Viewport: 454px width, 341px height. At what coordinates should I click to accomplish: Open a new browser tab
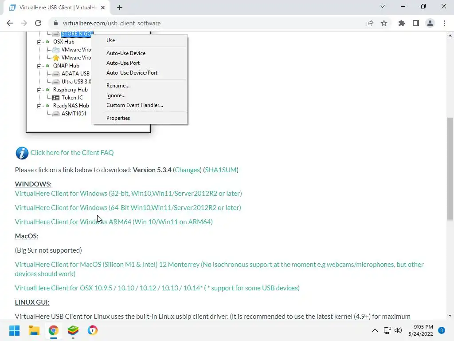click(120, 8)
